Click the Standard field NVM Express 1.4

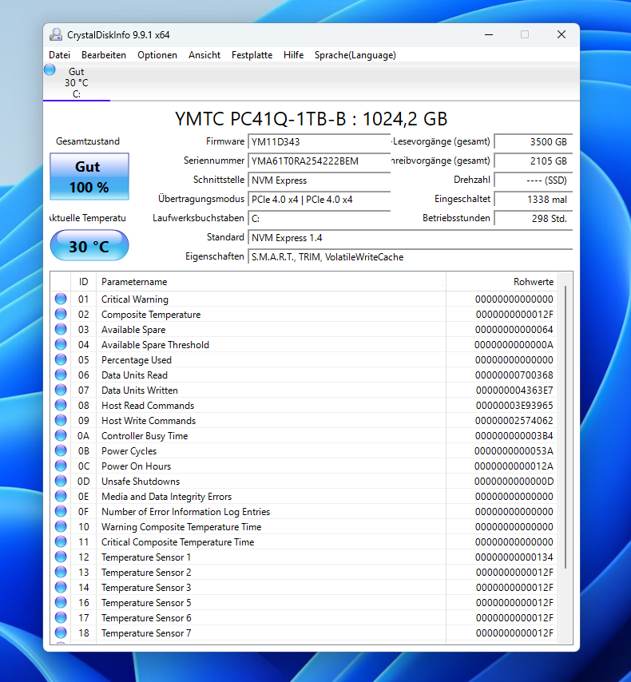[x=410, y=237]
